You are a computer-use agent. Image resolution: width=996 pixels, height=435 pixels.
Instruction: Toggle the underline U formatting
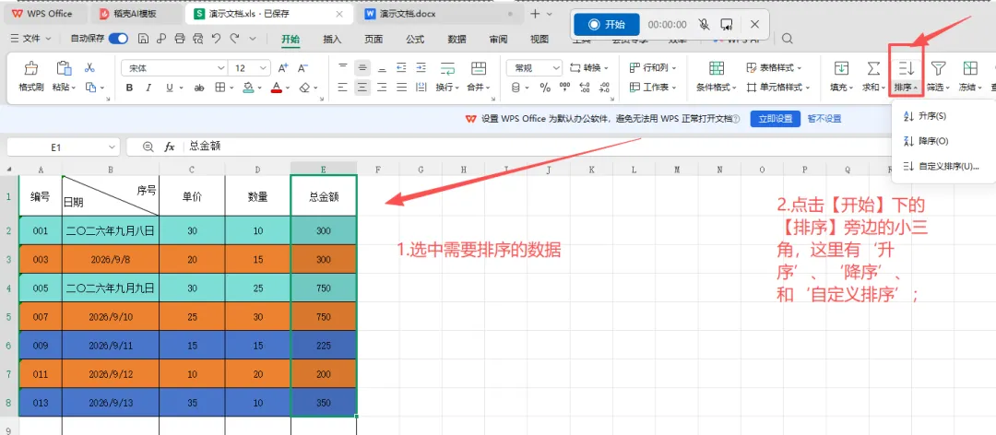point(169,88)
